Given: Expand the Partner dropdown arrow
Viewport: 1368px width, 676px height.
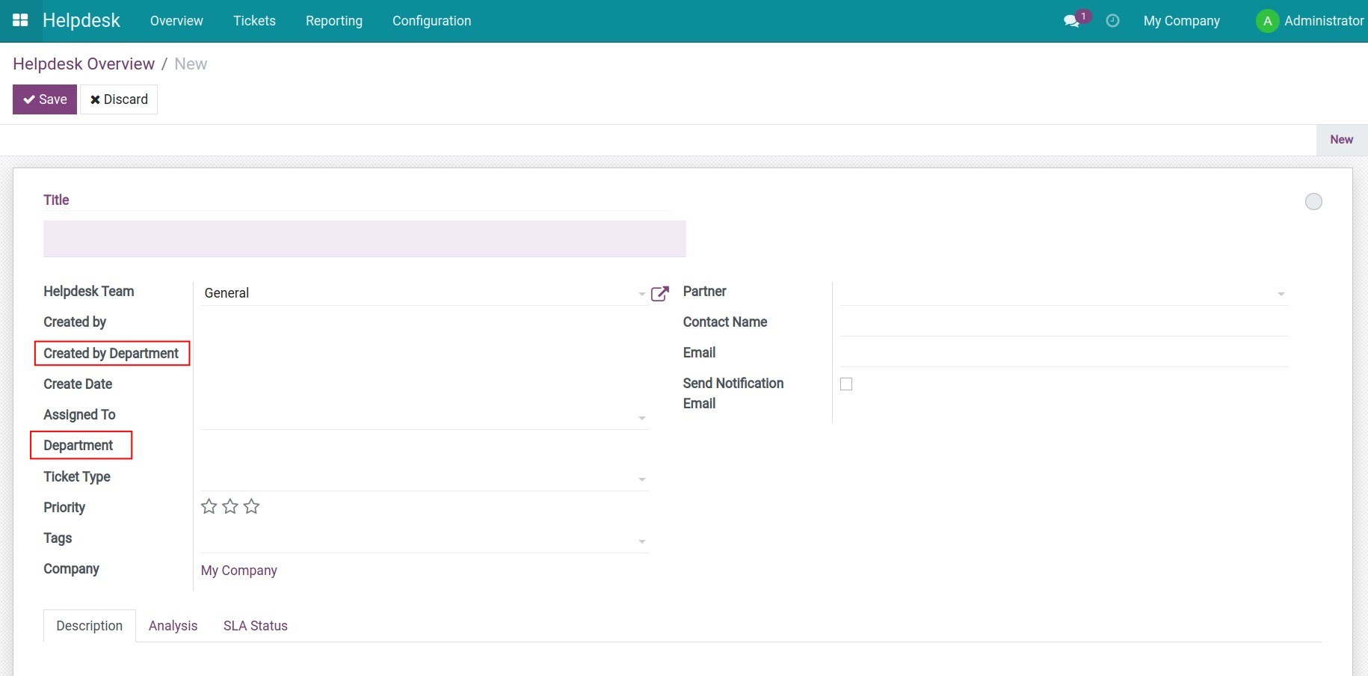Looking at the screenshot, I should pos(1281,294).
